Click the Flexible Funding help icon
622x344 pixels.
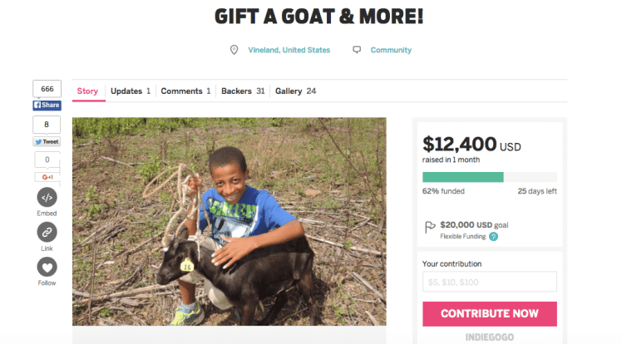point(494,237)
